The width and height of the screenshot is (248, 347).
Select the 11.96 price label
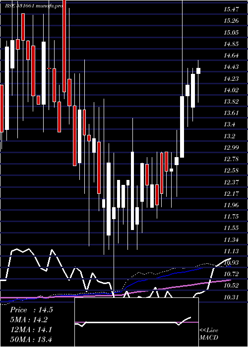[x=232, y=205]
